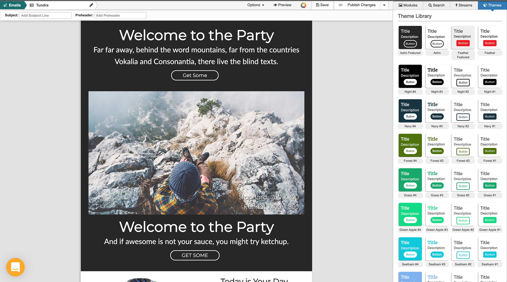Switch to the Search tab
The image size is (507, 282).
(x=436, y=5)
